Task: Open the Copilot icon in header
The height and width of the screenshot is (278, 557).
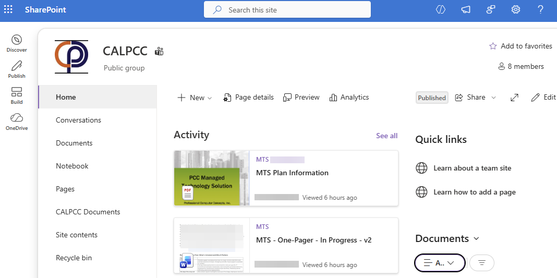Action: (x=441, y=10)
